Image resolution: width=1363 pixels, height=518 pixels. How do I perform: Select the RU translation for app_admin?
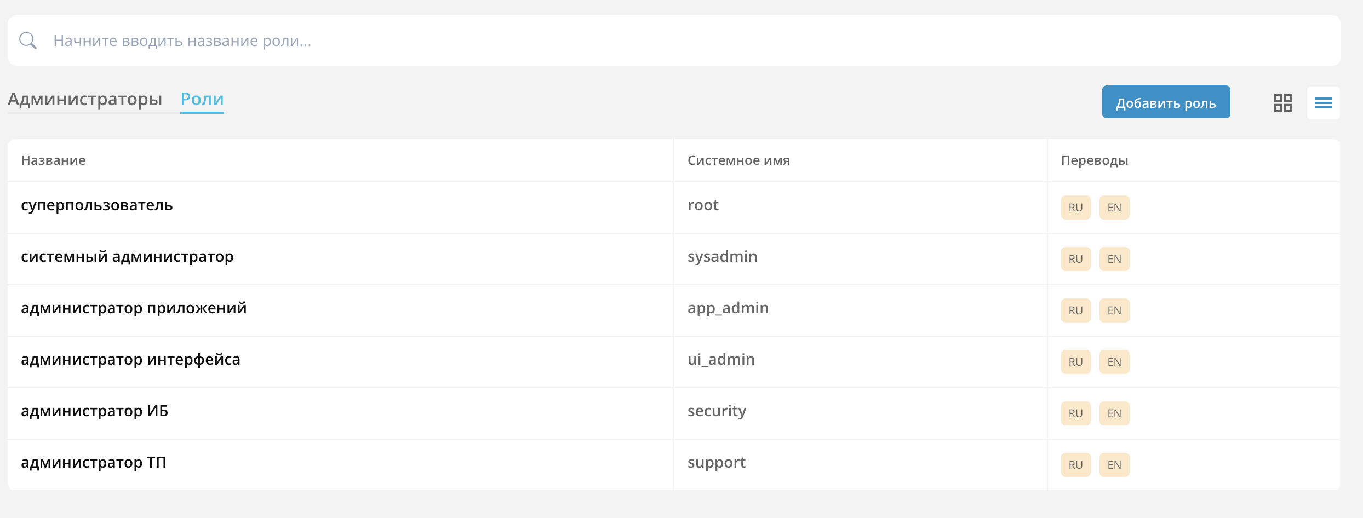(1075, 310)
